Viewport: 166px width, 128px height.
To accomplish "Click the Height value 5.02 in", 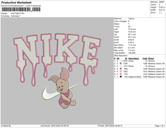I will pos(162,7).
